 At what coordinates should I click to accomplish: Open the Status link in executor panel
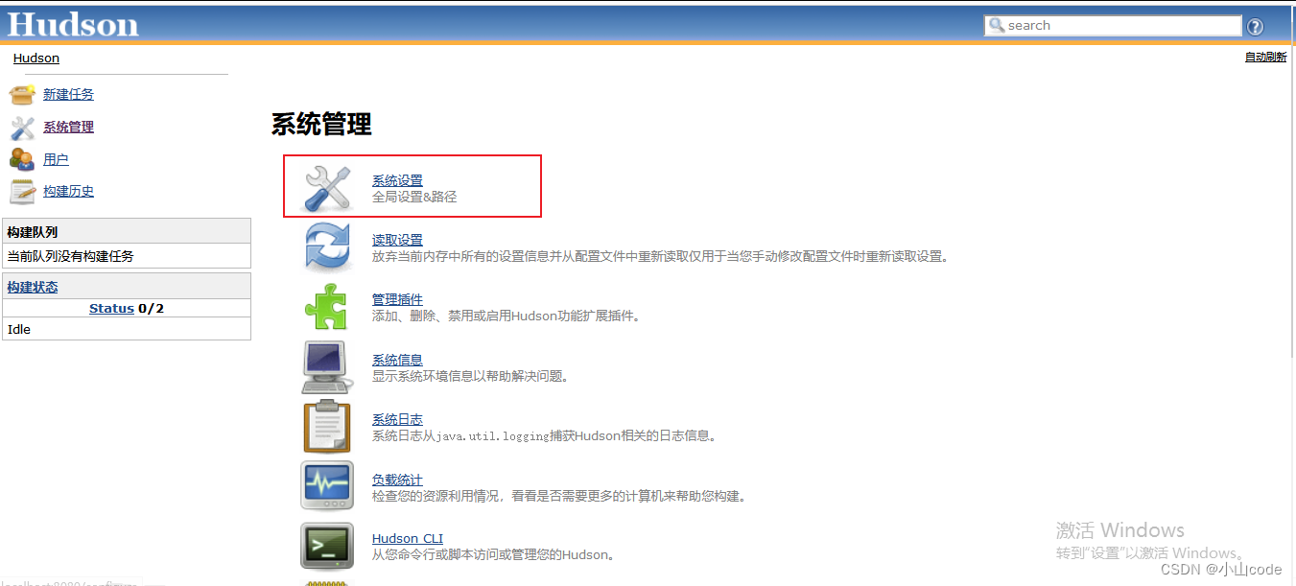(x=111, y=308)
